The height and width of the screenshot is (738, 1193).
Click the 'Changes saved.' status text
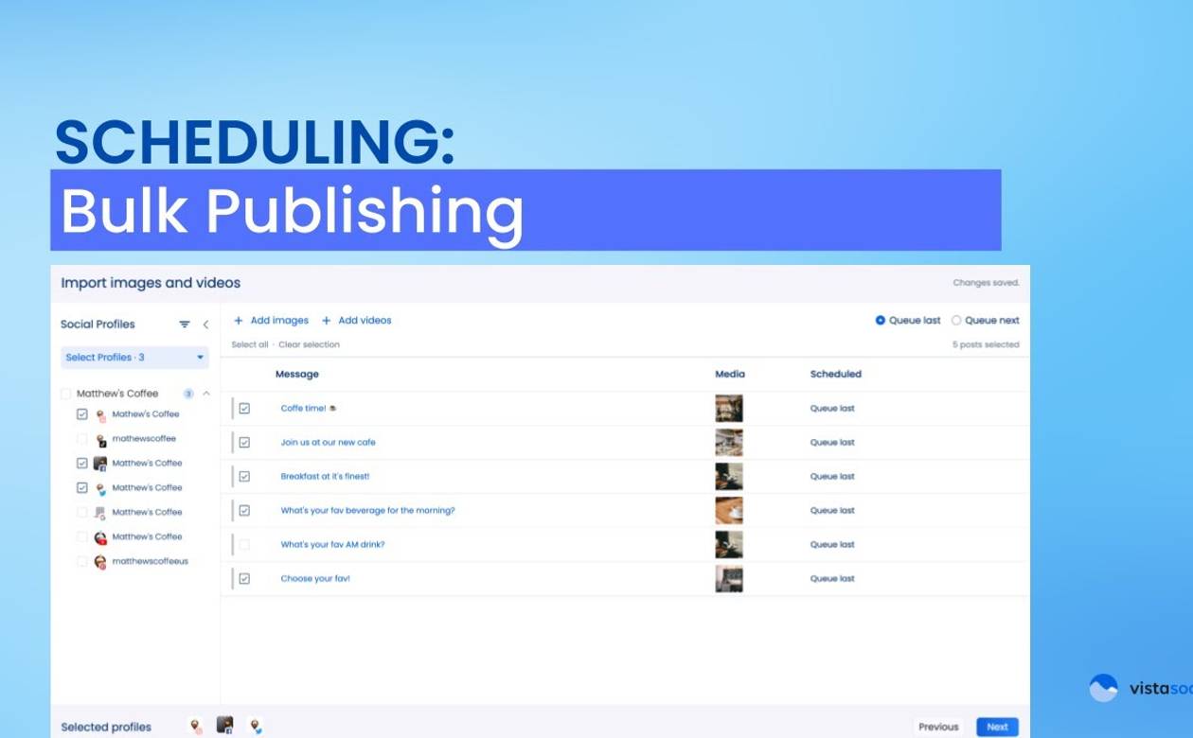(x=986, y=283)
